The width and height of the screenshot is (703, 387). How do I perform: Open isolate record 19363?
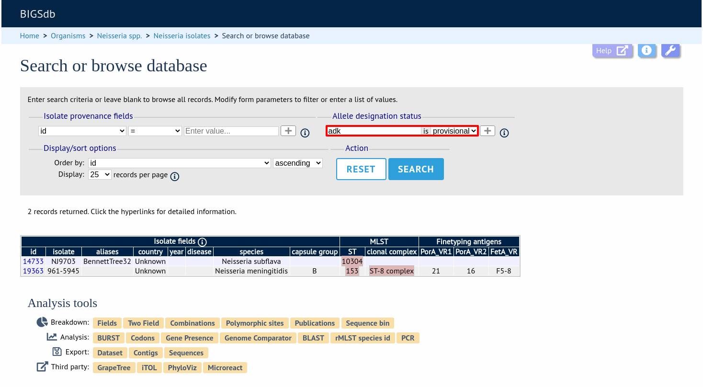click(x=34, y=271)
